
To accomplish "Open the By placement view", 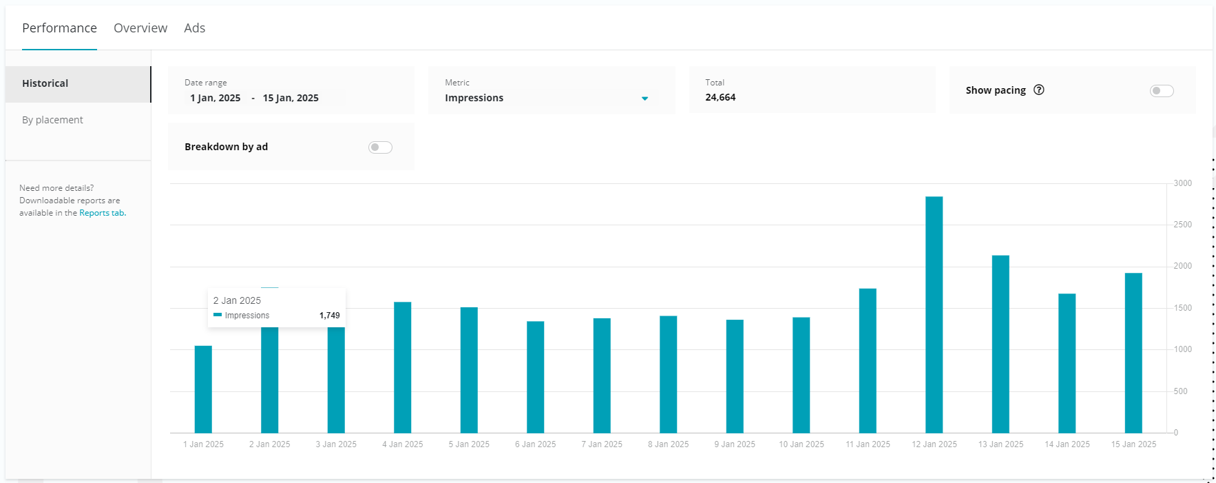I will 52,120.
